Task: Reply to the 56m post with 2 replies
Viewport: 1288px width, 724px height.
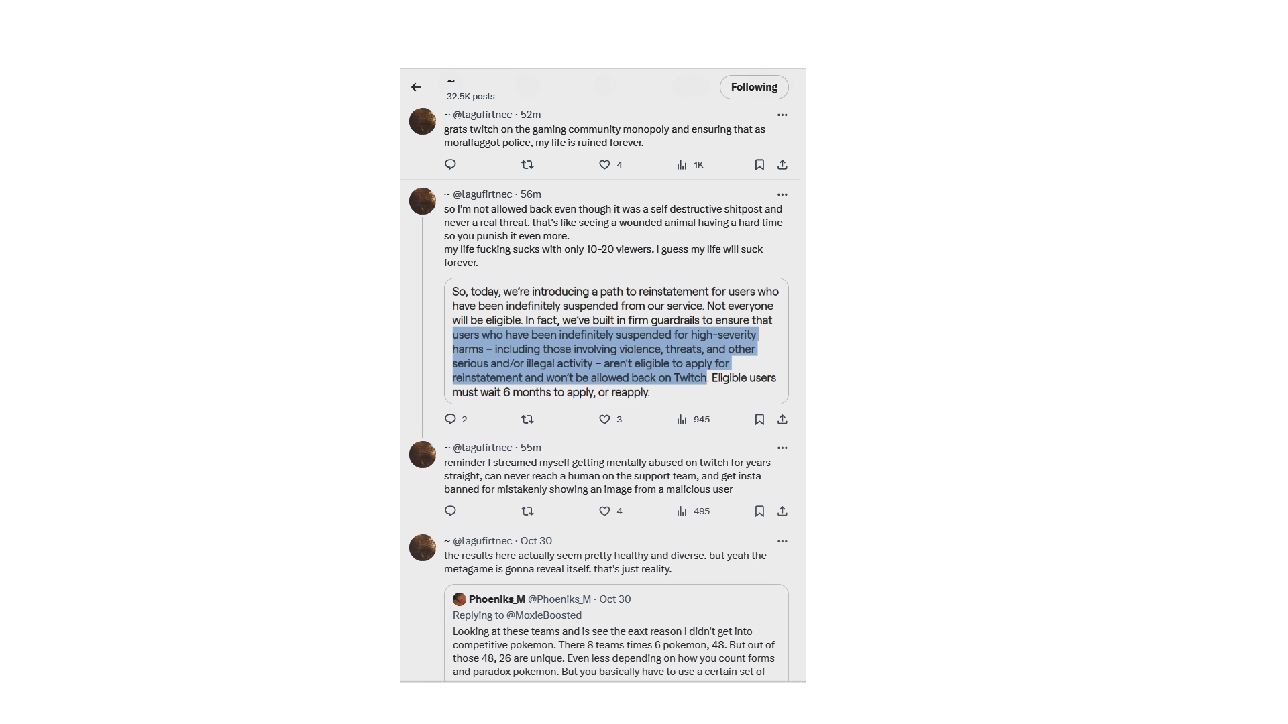Action: [x=456, y=419]
